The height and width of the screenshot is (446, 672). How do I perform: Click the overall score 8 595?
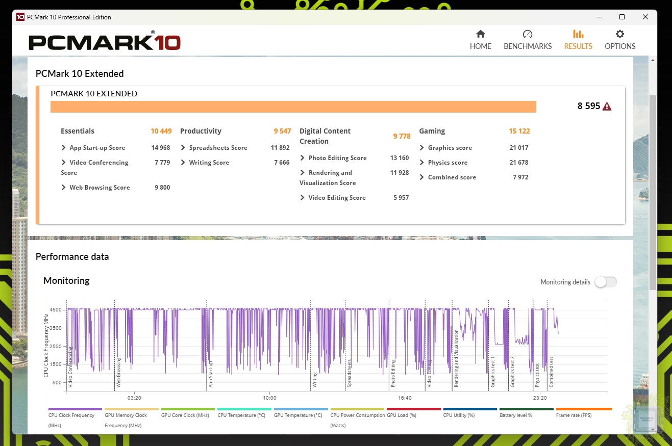click(589, 107)
